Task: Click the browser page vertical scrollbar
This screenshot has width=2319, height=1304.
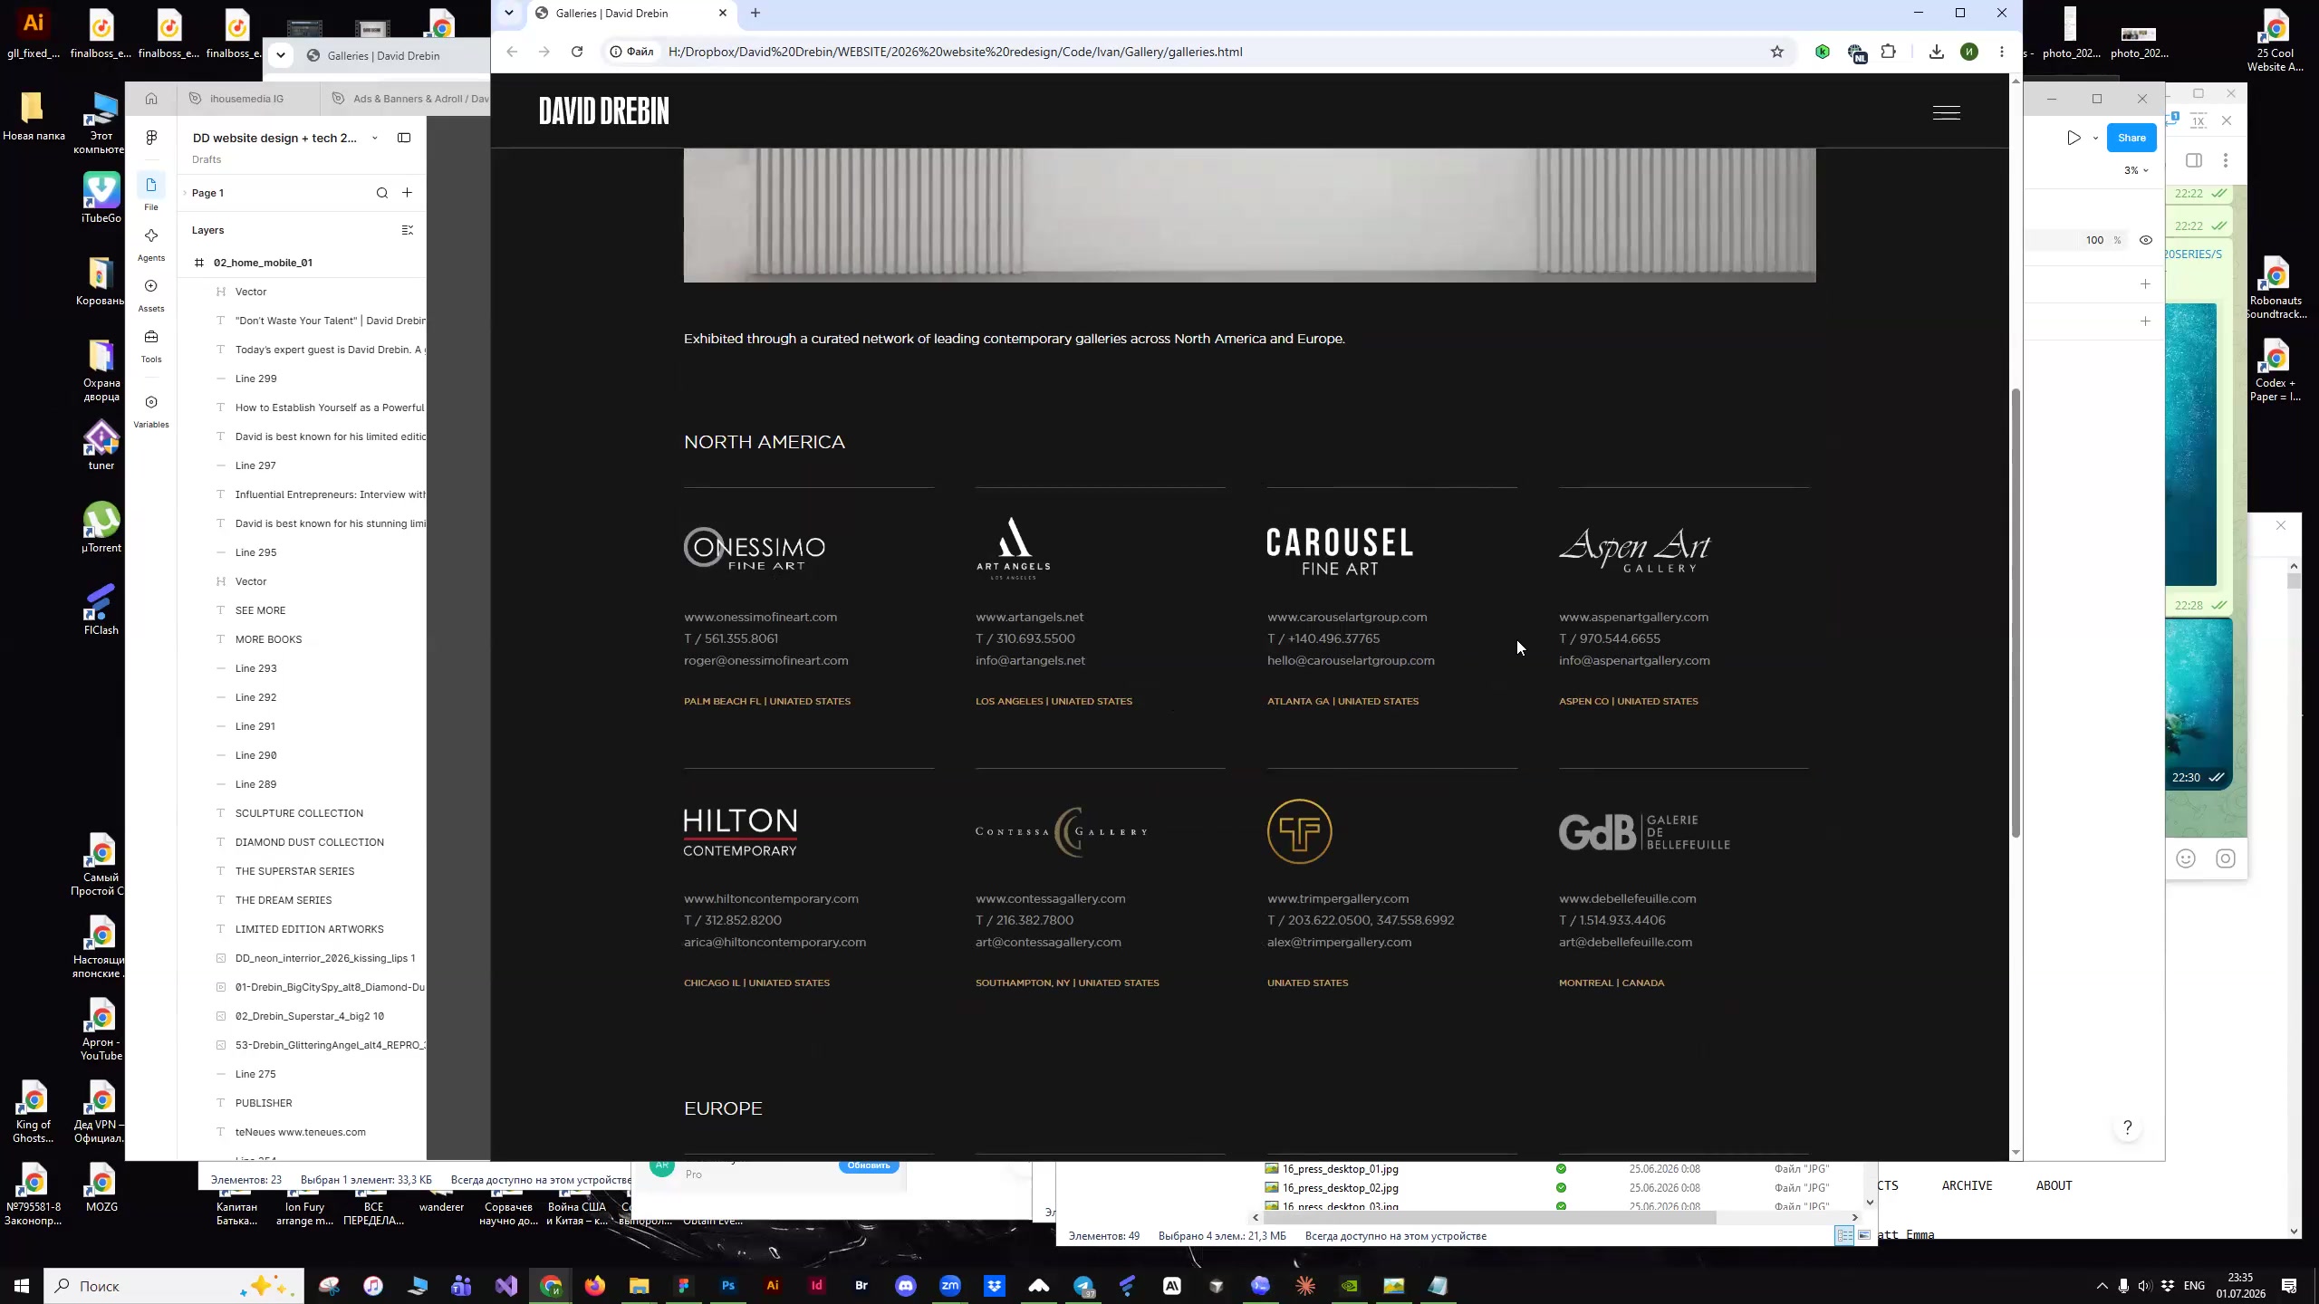Action: click(2016, 612)
